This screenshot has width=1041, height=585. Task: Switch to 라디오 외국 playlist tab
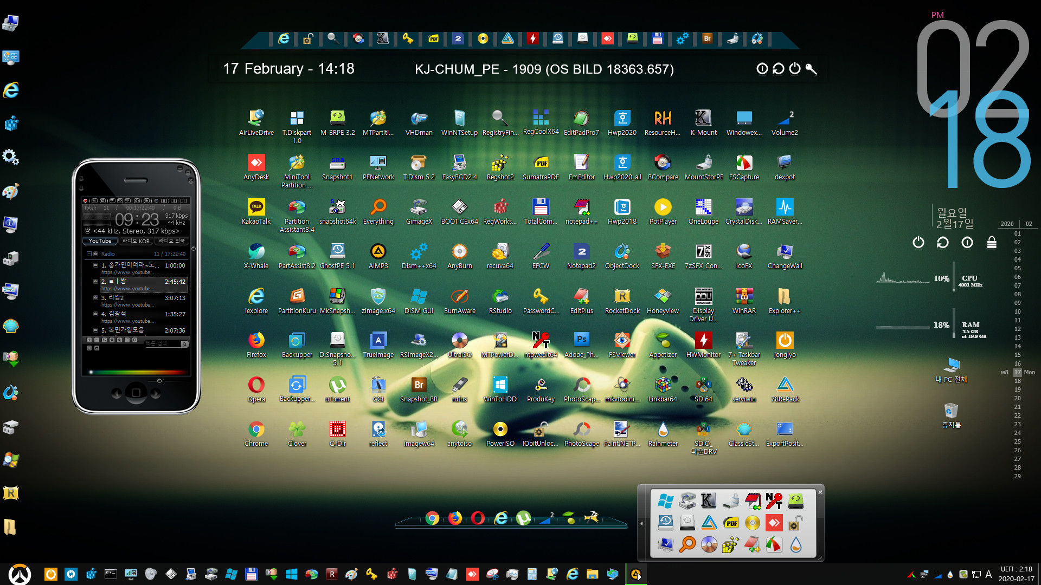point(171,240)
